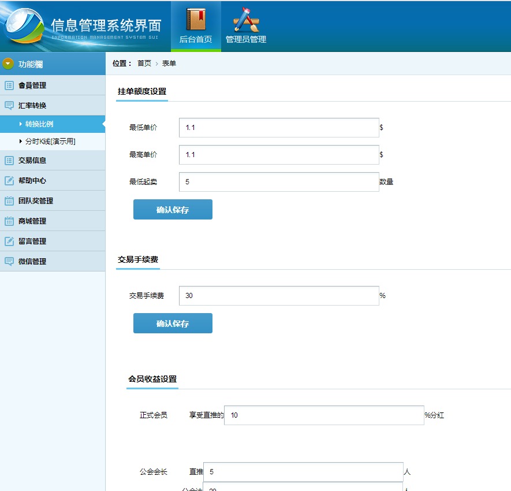Click the 正式会员 label
The image size is (511, 491).
pos(154,415)
